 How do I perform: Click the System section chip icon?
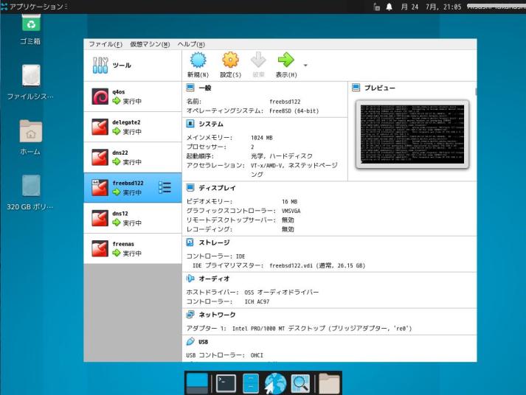click(x=190, y=124)
